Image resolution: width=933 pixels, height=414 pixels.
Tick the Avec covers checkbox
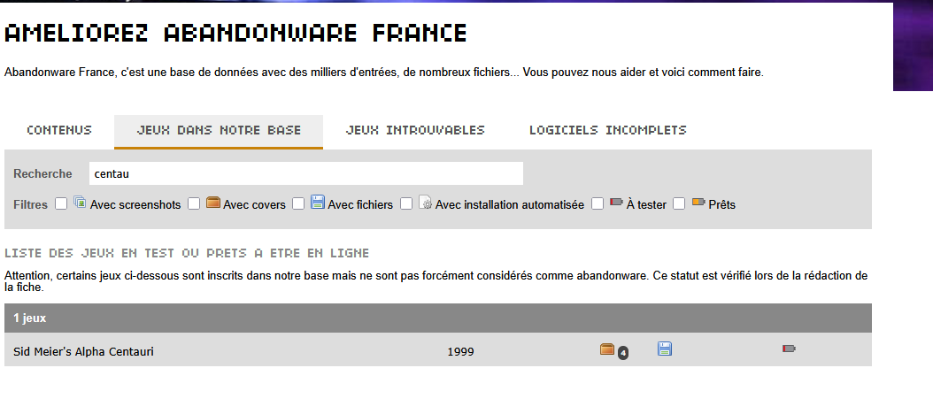[194, 204]
